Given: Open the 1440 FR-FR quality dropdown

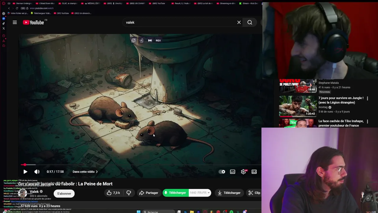Looking at the screenshot, I should click(200, 193).
